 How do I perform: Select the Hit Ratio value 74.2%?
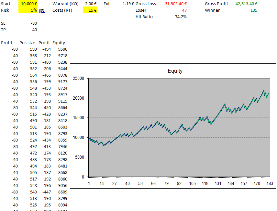click(181, 17)
